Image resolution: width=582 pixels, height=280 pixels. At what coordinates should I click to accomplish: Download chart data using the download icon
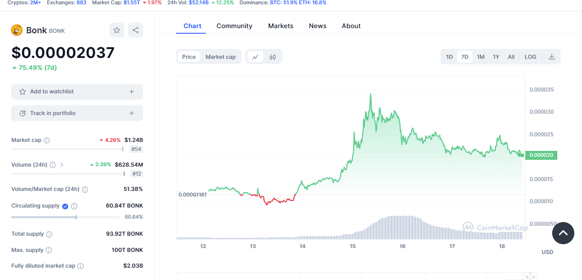pyautogui.click(x=551, y=57)
